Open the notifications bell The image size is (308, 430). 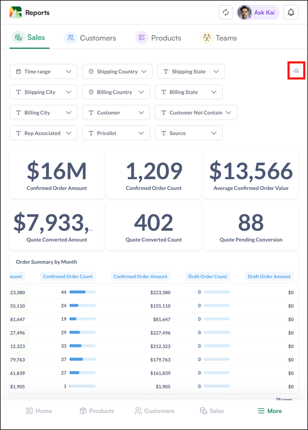[x=291, y=13]
